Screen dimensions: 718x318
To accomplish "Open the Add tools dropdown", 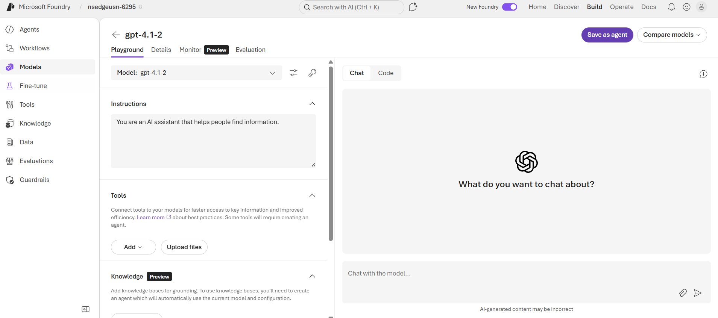I will click(x=133, y=247).
